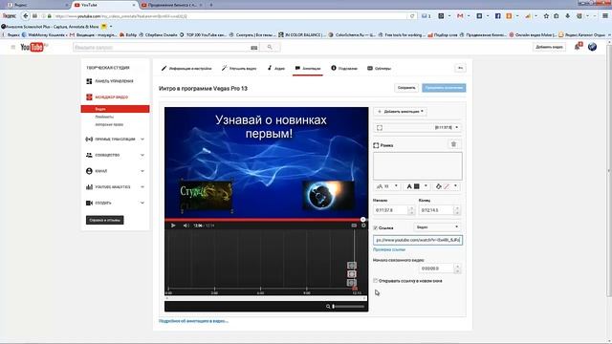Click the Save (Сохранить) button
612x344 pixels.
[x=406, y=88]
